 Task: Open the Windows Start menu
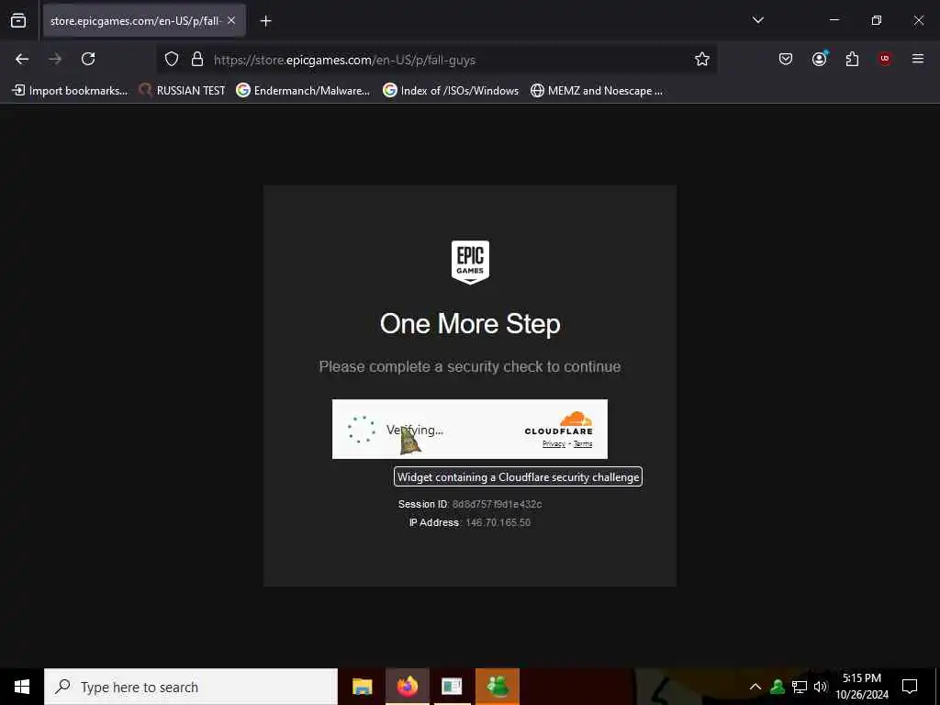click(22, 687)
